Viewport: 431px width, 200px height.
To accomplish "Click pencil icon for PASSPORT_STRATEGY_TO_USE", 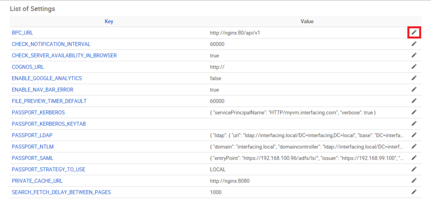I will pyautogui.click(x=414, y=169).
